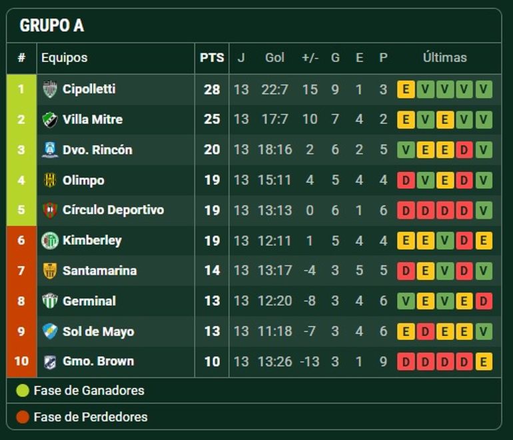Click the Cipolletti team crest icon
The width and height of the screenshot is (513, 440).
pyautogui.click(x=50, y=89)
